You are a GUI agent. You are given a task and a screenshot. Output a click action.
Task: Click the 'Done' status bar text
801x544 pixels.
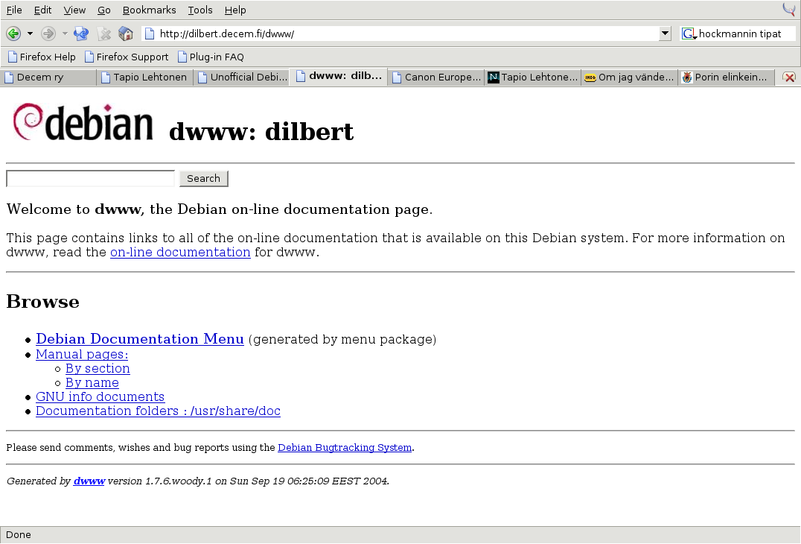point(19,535)
